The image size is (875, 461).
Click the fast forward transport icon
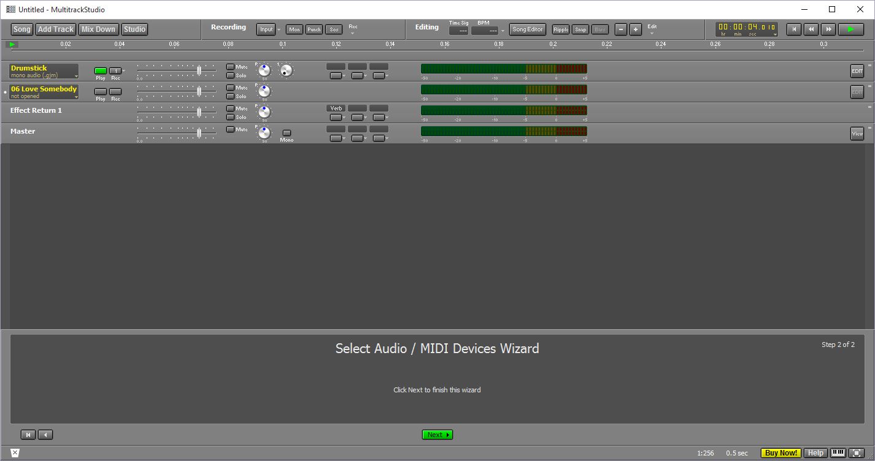click(x=828, y=29)
